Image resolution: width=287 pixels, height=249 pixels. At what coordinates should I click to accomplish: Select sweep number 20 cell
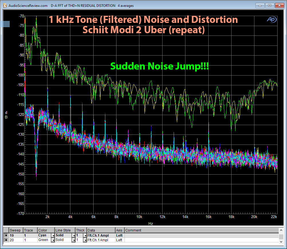(x=16, y=240)
